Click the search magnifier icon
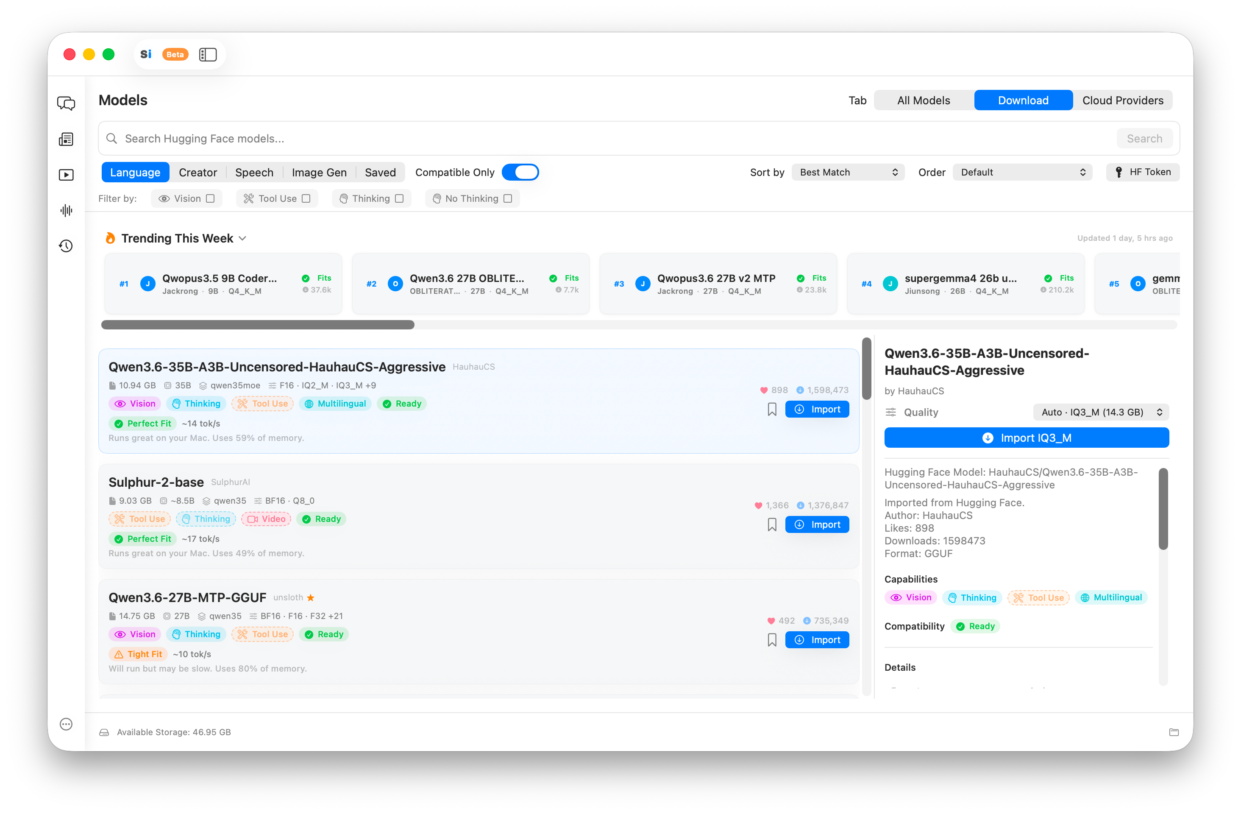Screen dimensions: 1241x814 point(111,138)
